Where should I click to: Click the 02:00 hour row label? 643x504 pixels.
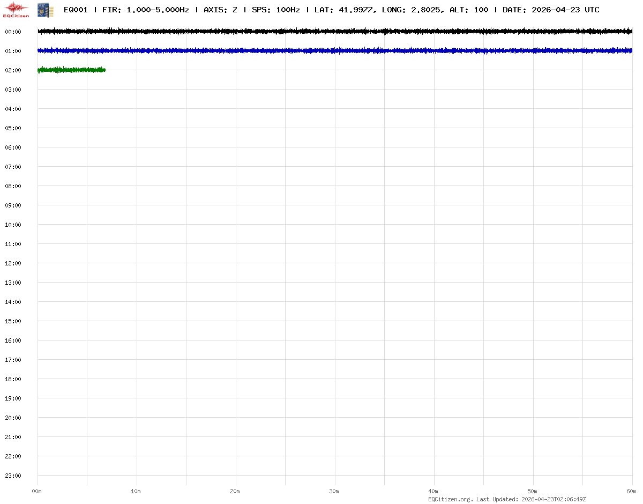pos(13,70)
